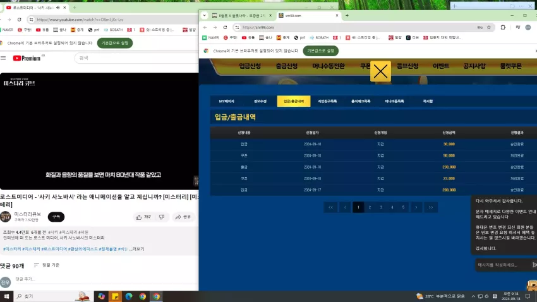Like the video with 757 likes
Viewport: 537px width, 302px height.
coord(144,217)
